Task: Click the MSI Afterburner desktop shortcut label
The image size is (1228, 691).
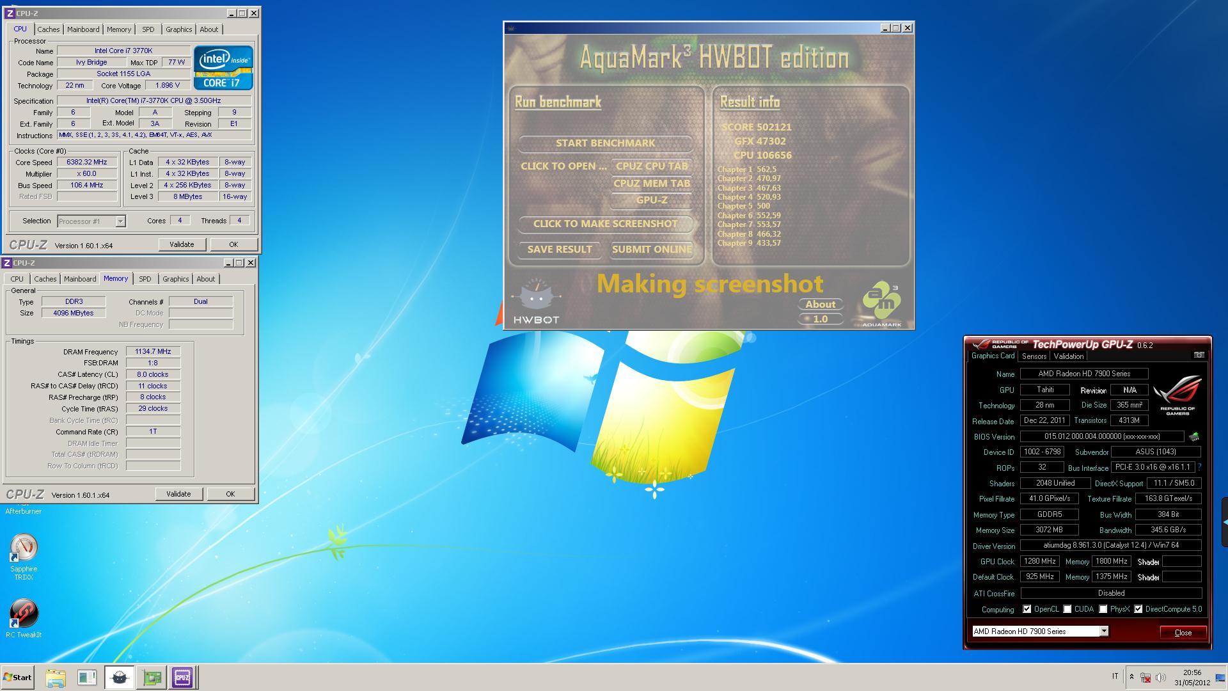Action: coord(23,511)
